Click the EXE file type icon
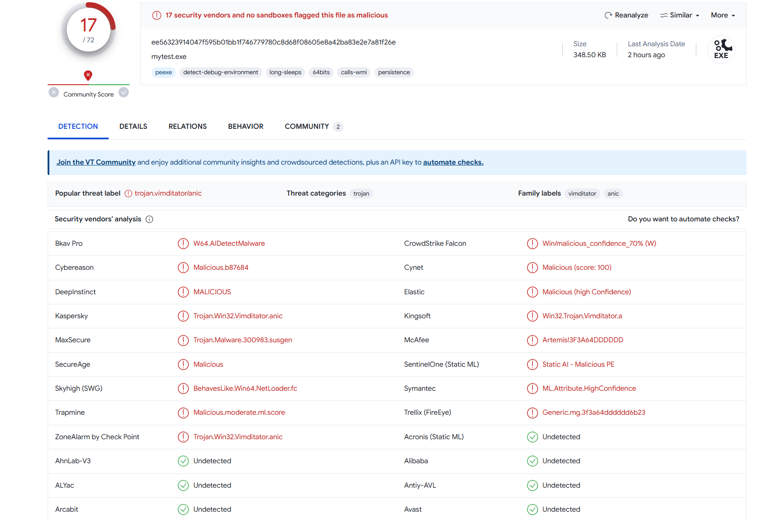The width and height of the screenshot is (784, 520). (x=721, y=49)
